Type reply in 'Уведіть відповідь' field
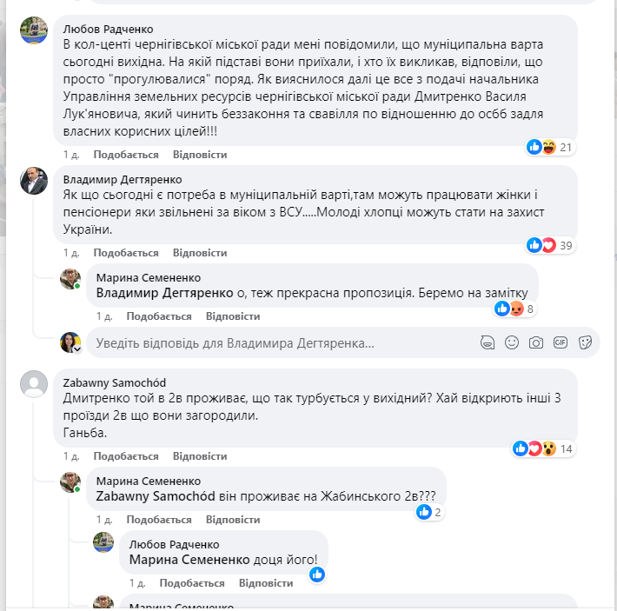 click(x=278, y=343)
